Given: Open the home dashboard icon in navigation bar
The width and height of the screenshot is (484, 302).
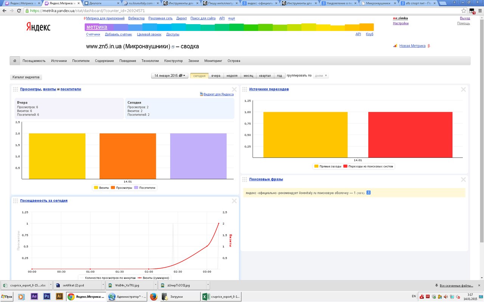Looking at the screenshot, I should coord(14,61).
